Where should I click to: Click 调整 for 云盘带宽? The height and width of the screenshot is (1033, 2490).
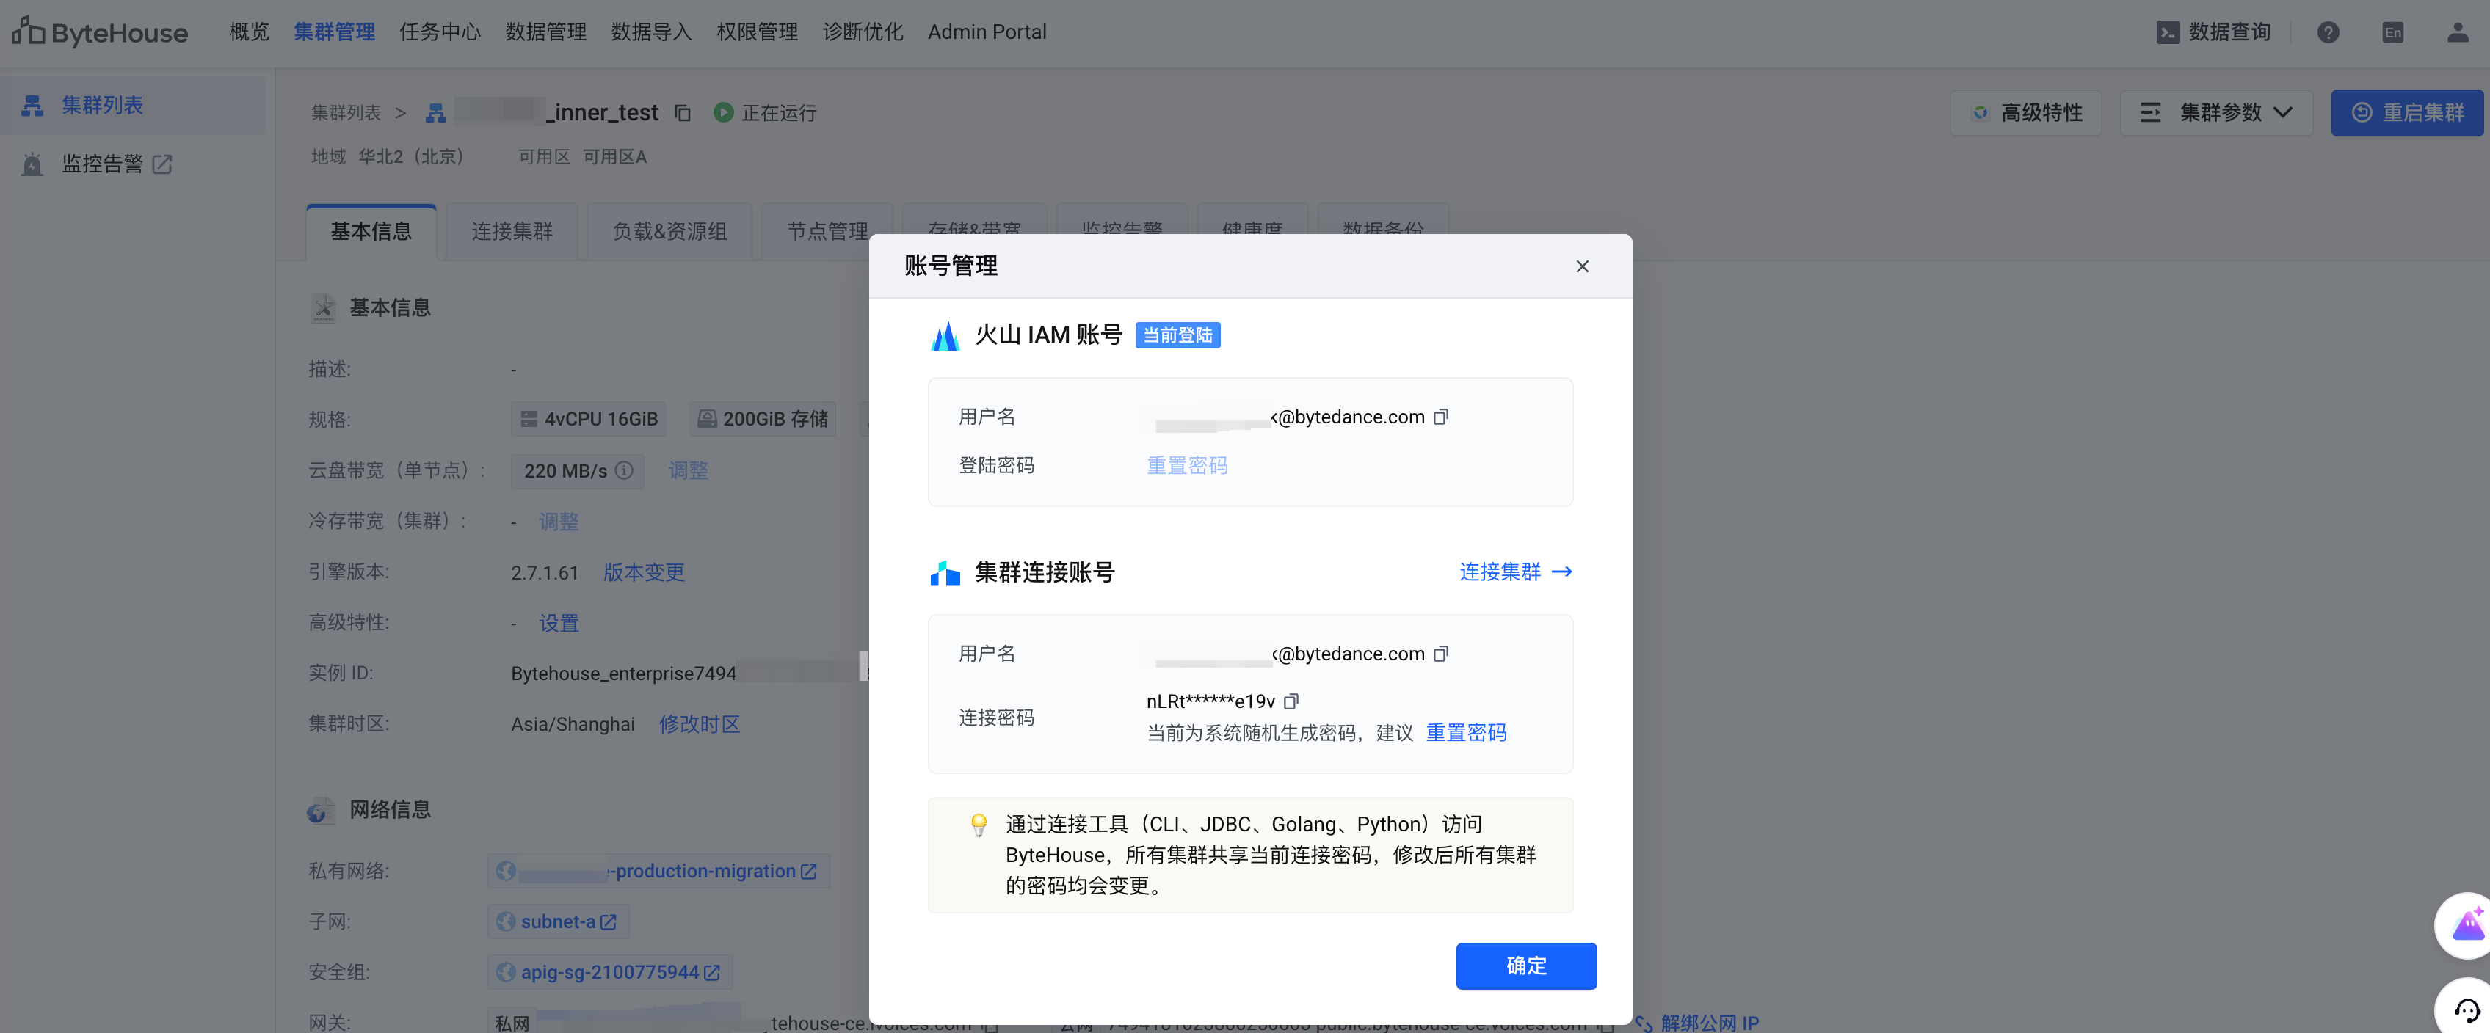point(689,470)
